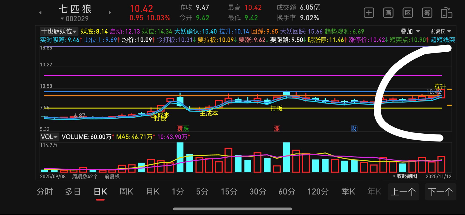Switch to the 5分 period tab

202,192
